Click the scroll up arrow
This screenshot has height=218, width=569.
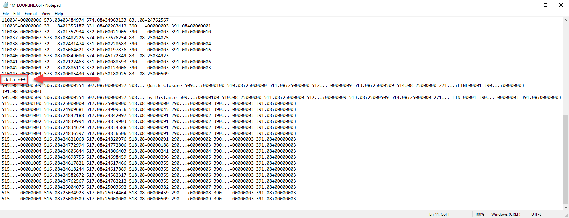coord(566,20)
